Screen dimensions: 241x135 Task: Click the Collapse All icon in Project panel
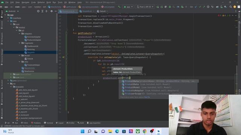pyautogui.click(x=46, y=11)
